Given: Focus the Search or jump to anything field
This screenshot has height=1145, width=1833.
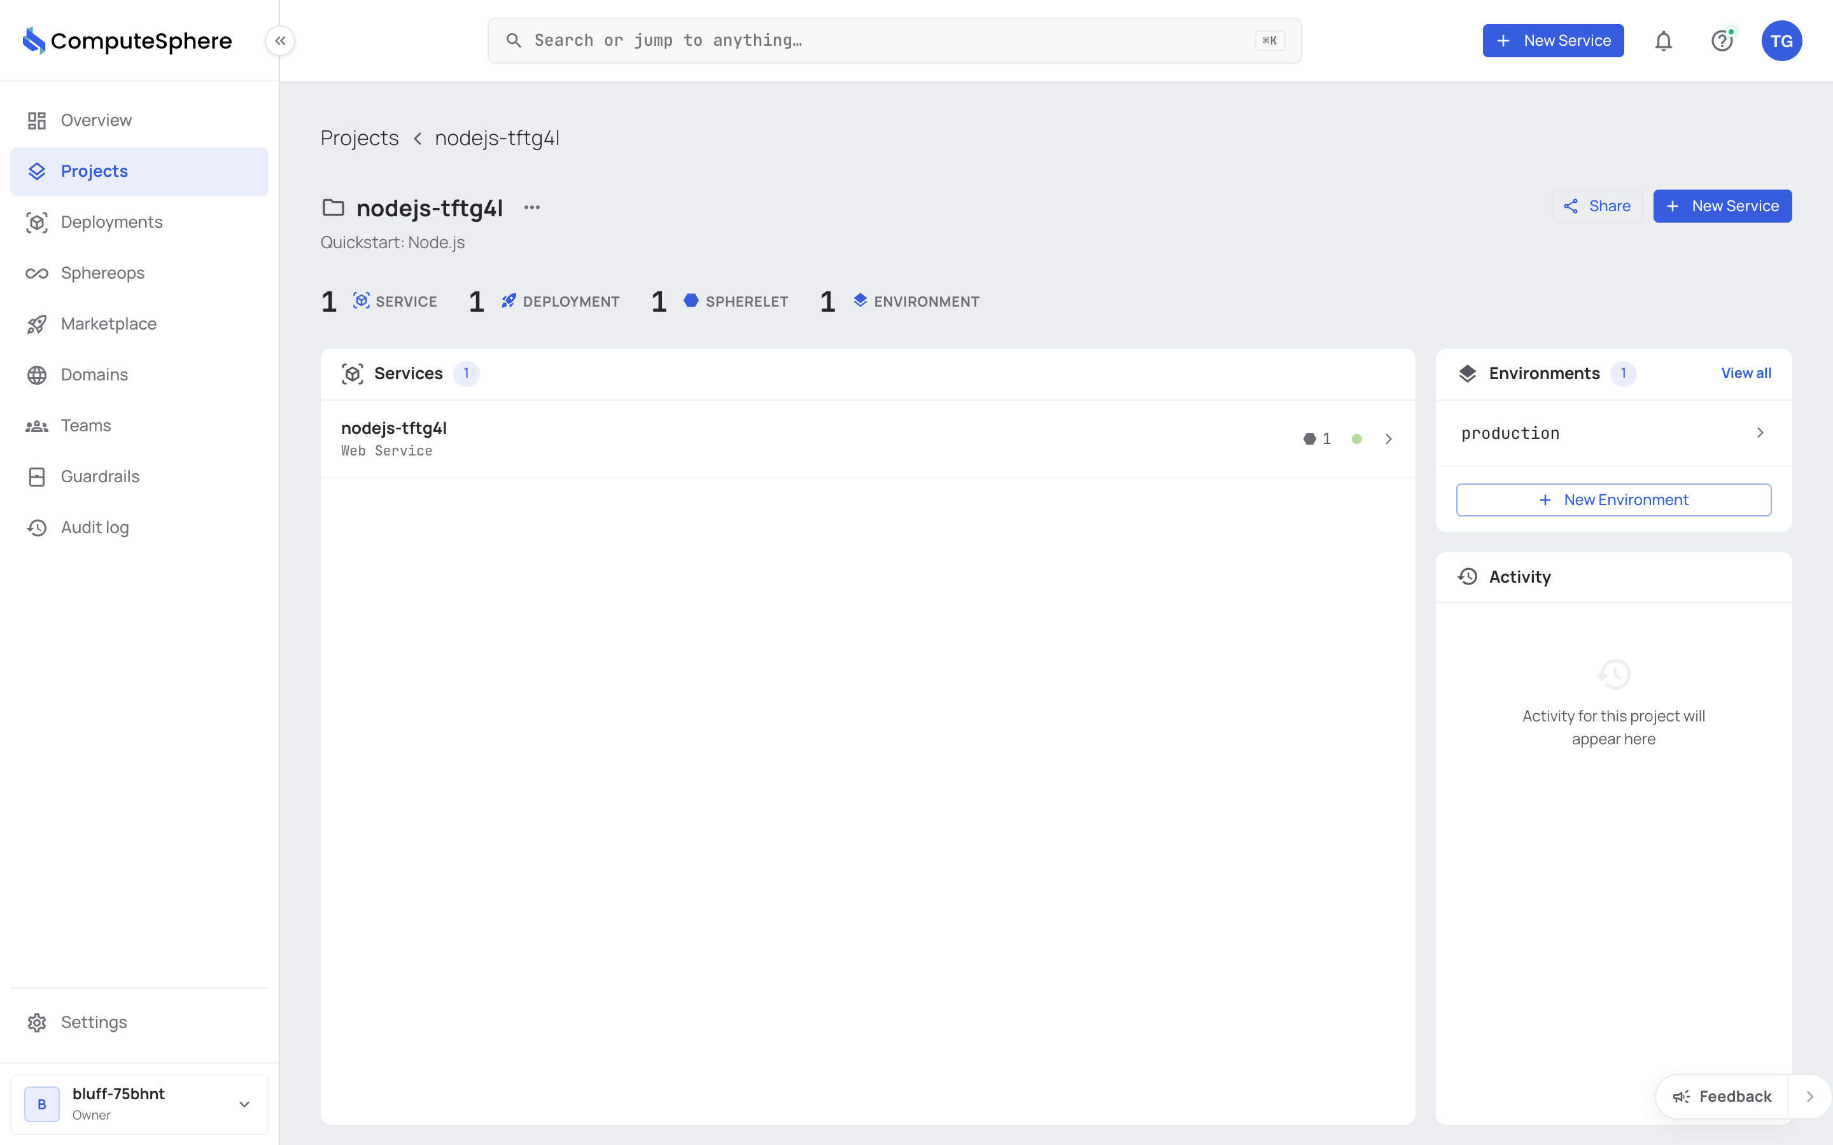Looking at the screenshot, I should tap(894, 41).
